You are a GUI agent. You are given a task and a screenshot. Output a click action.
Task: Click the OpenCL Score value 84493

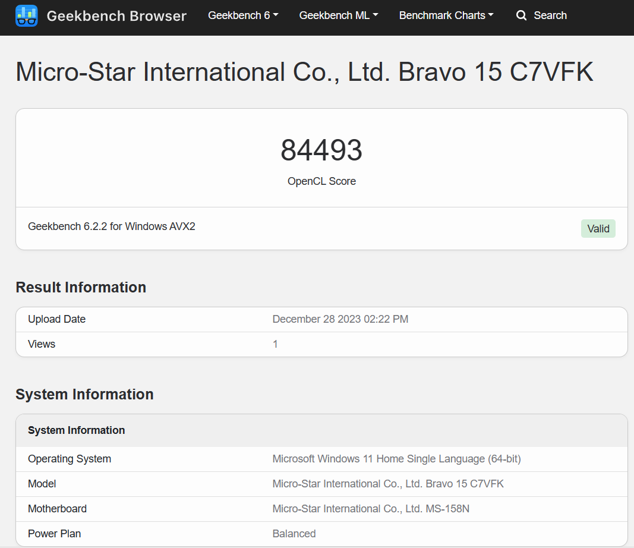point(321,150)
